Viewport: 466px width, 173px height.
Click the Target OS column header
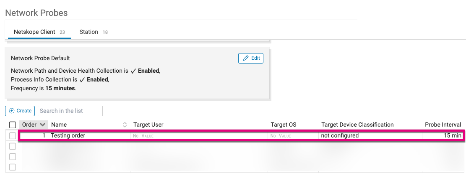tap(284, 125)
